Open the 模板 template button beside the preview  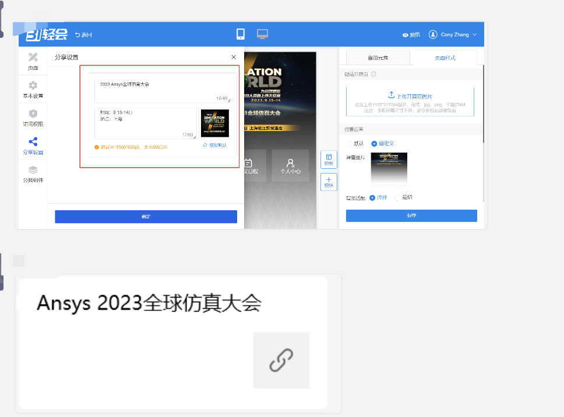coord(329,159)
